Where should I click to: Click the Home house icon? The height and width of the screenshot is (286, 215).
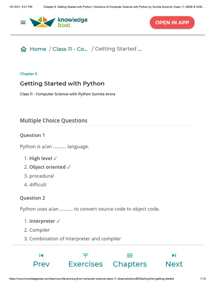[24, 49]
